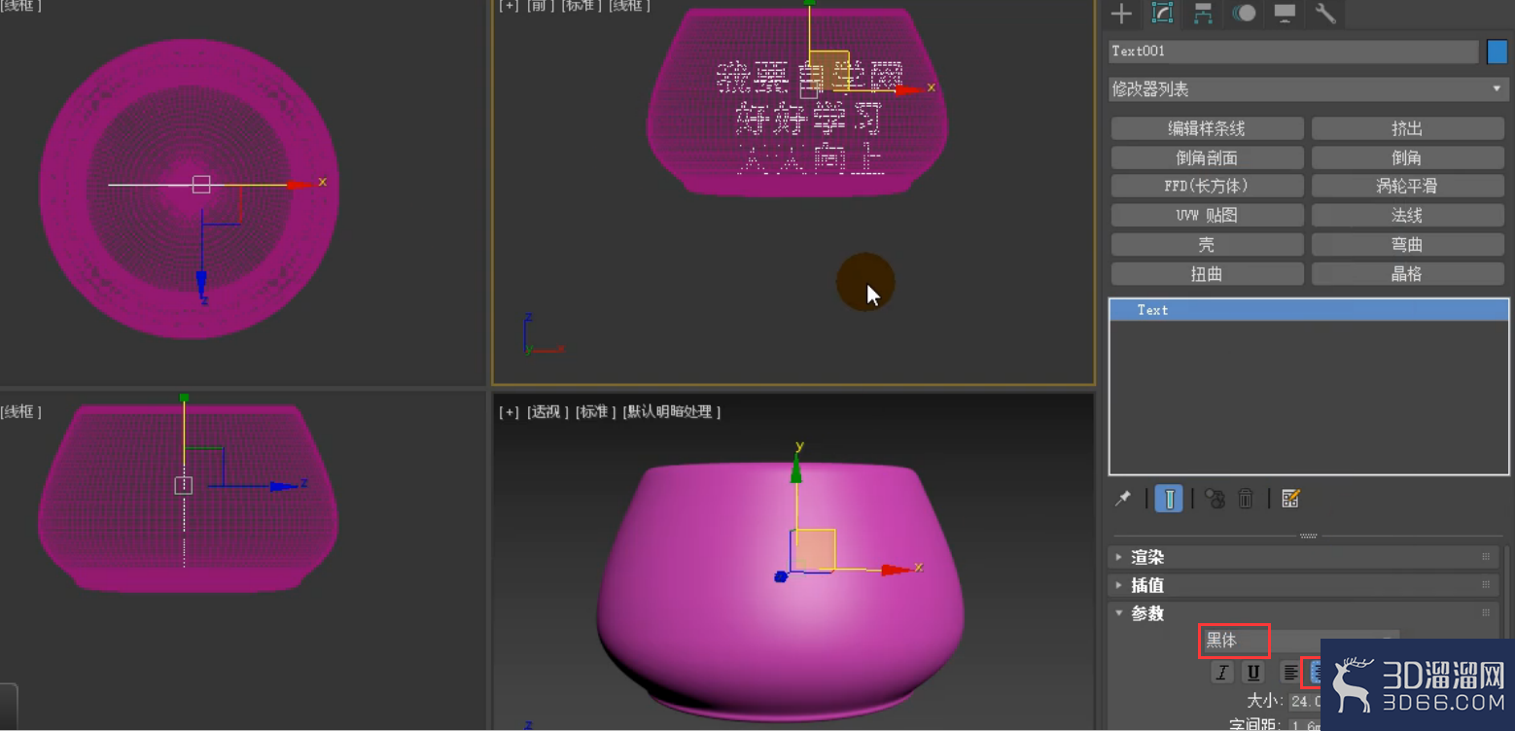
Task: Apply the UVW 贴图 modifier button
Action: pyautogui.click(x=1207, y=215)
